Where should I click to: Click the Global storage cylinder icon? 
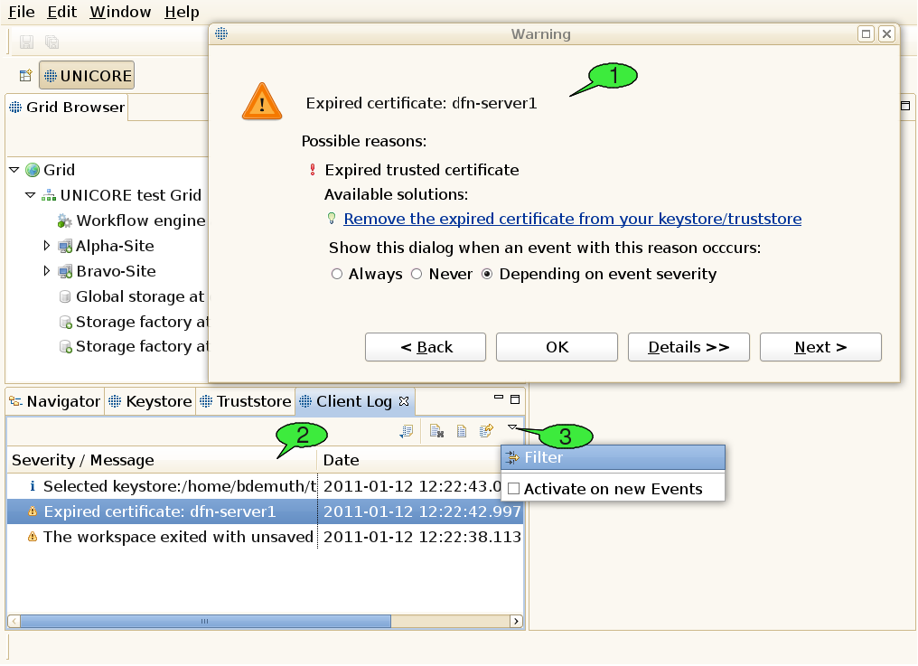click(65, 296)
